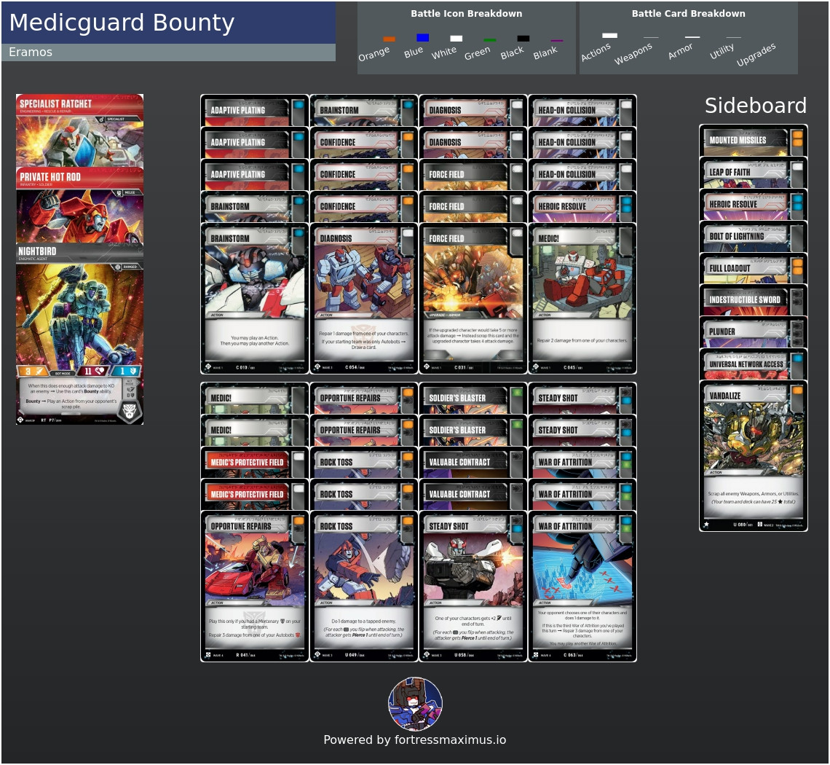Click the Blue swatch in Battle Icon Breakdown
Screen dimensions: 830x765
[422, 37]
